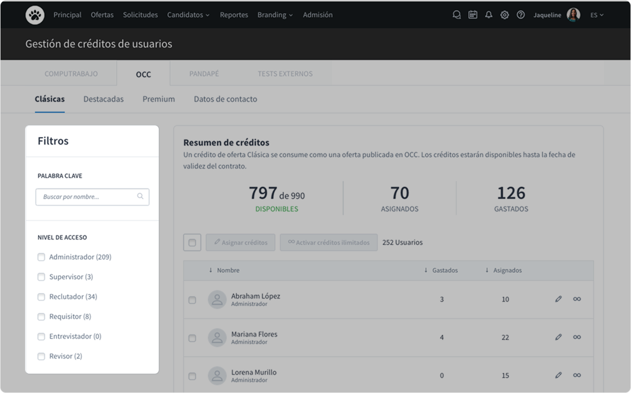Click the paw logo icon
This screenshot has width=631, height=393.
click(x=35, y=15)
